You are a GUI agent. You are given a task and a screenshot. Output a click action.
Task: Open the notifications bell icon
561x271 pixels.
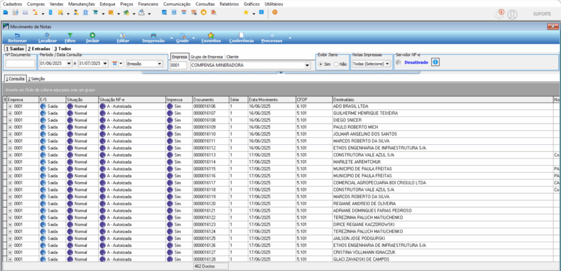(498, 13)
